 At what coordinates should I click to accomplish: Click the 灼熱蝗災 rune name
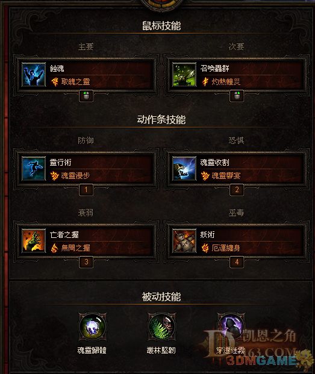(x=226, y=82)
